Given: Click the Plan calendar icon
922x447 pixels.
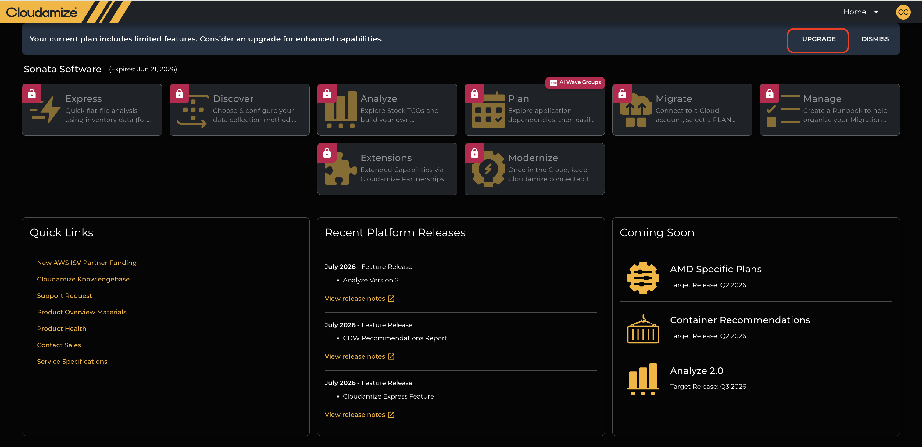Looking at the screenshot, I should click(x=488, y=110).
